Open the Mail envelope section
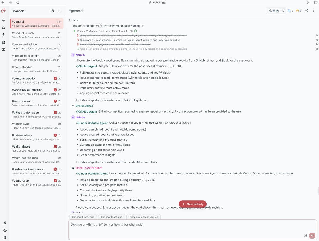Image resolution: width=319 pixels, height=241 pixels. (x=3, y=49)
